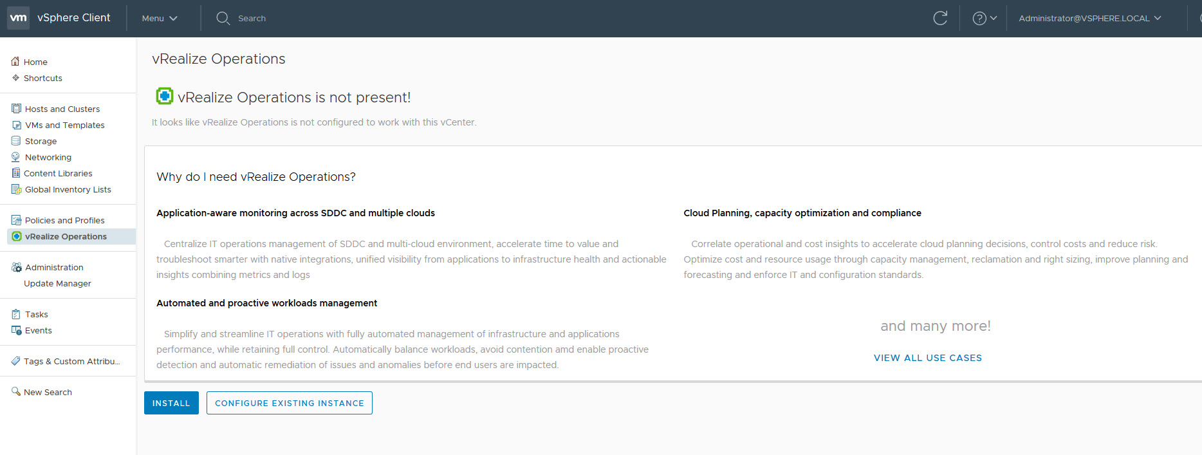The image size is (1202, 455).
Task: Click the Storage icon in navigation
Action: click(16, 141)
